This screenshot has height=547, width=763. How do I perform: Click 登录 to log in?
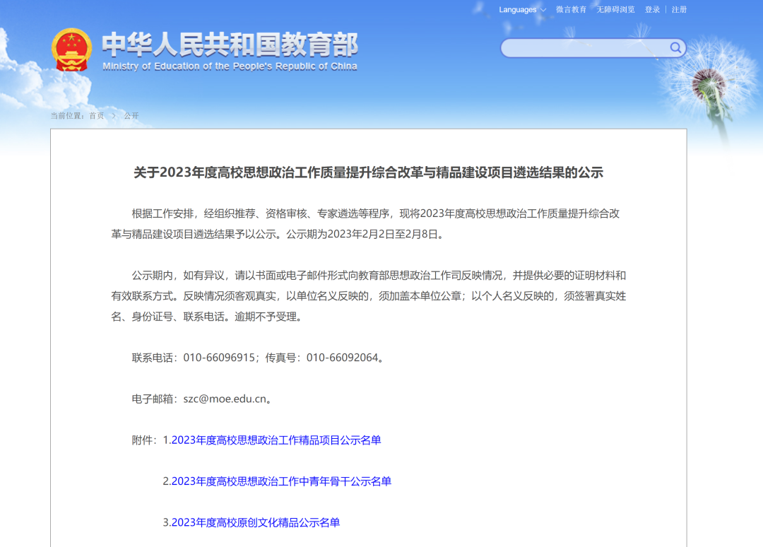[652, 10]
